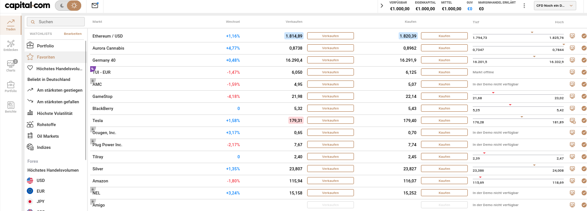
Task: Open chart icon for Tesla
Action: coord(573,120)
